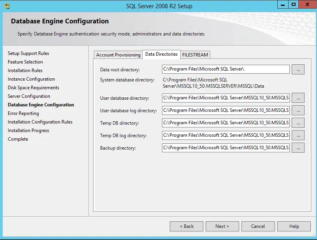
Task: Select Disk Space Requirements step
Action: [32, 87]
